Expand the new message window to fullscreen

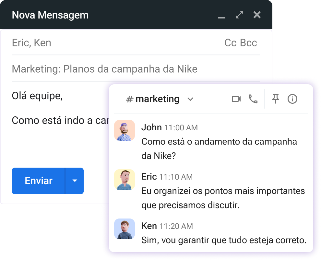click(x=239, y=15)
